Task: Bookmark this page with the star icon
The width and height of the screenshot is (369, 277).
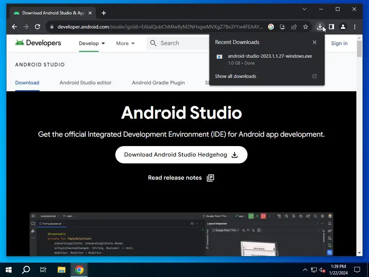Action: (306, 27)
